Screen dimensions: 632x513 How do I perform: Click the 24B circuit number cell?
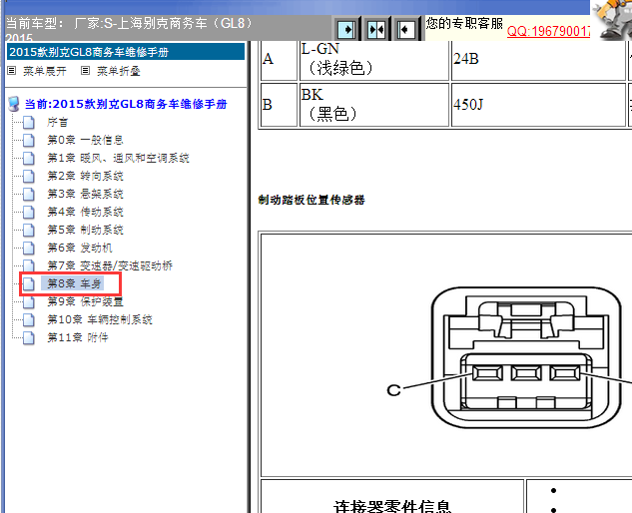click(x=538, y=60)
